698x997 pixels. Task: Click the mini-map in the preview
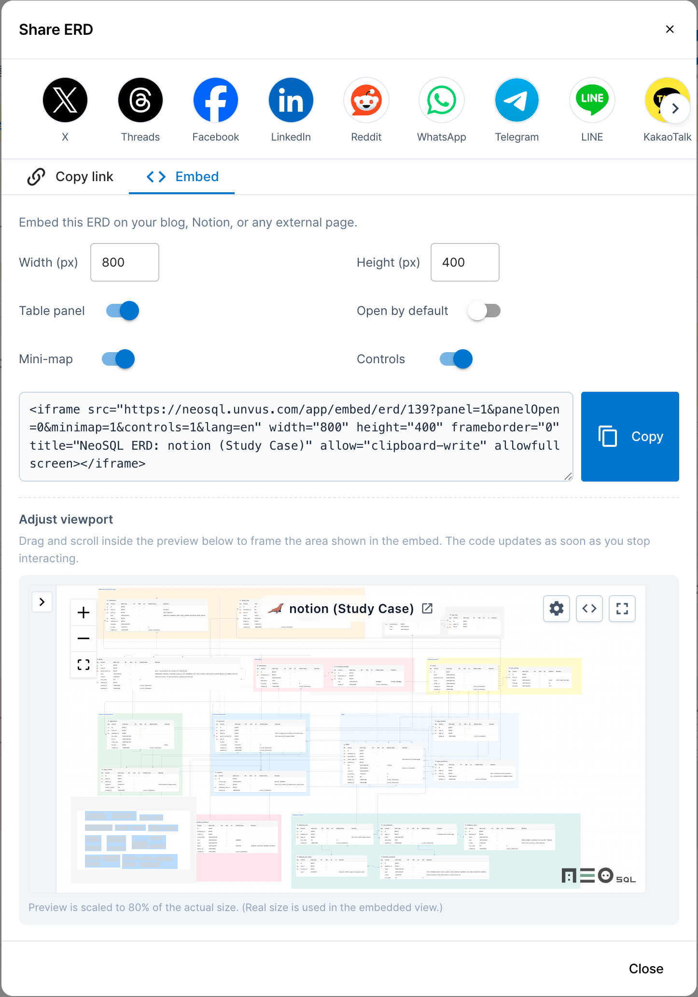[134, 840]
